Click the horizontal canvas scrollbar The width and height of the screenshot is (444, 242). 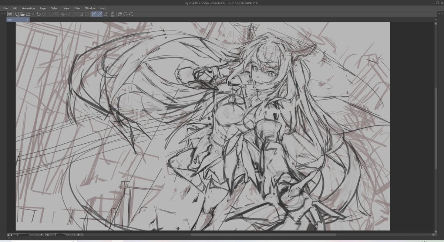point(263,235)
